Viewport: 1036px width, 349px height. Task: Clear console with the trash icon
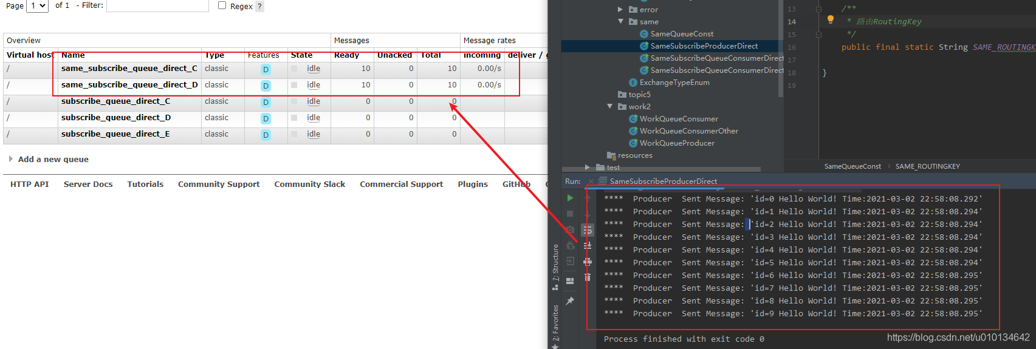coord(588,277)
